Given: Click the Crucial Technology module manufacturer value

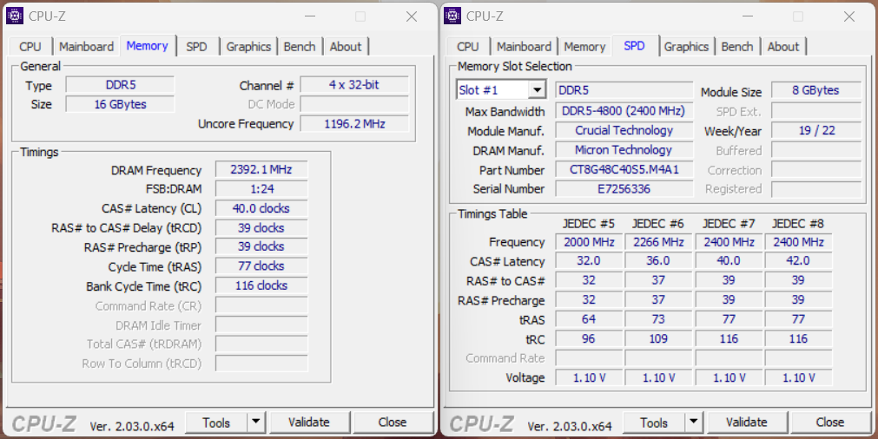Looking at the screenshot, I should tap(624, 130).
